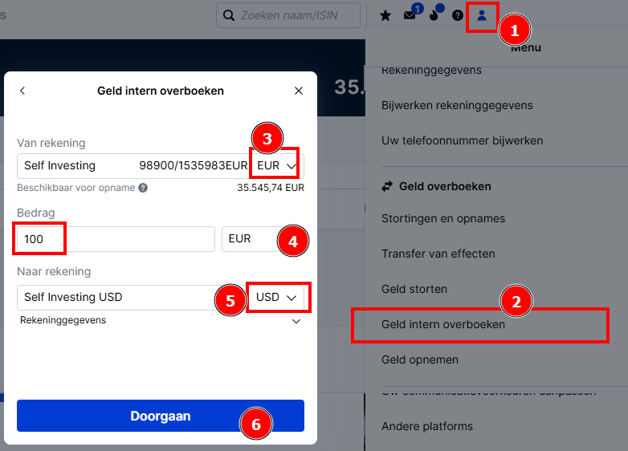Open Stortingen en opnames menu item
The image size is (628, 451).
[443, 218]
